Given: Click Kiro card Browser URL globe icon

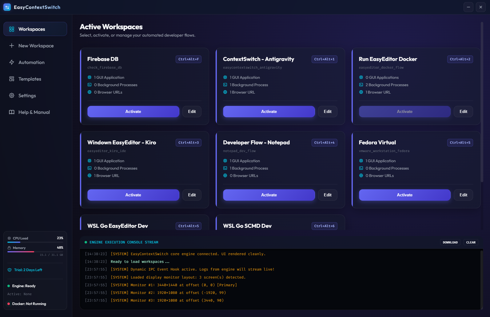Looking at the screenshot, I should (90, 175).
